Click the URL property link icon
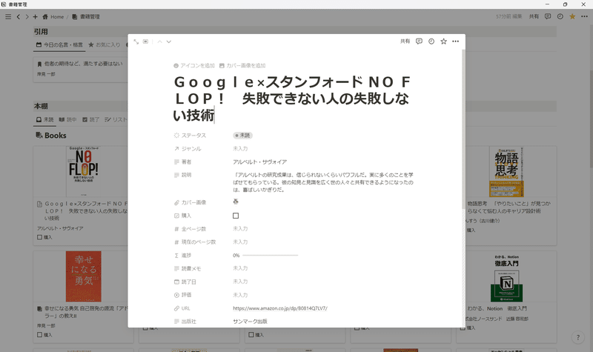Viewport: 593px width, 352px height. (176, 308)
